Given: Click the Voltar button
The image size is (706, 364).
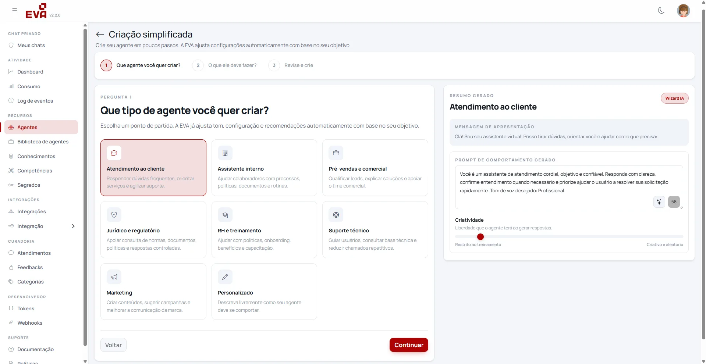Looking at the screenshot, I should (113, 345).
